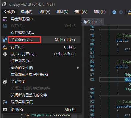Click the close all windows icon
This screenshot has width=131, height=118.
(5, 81)
